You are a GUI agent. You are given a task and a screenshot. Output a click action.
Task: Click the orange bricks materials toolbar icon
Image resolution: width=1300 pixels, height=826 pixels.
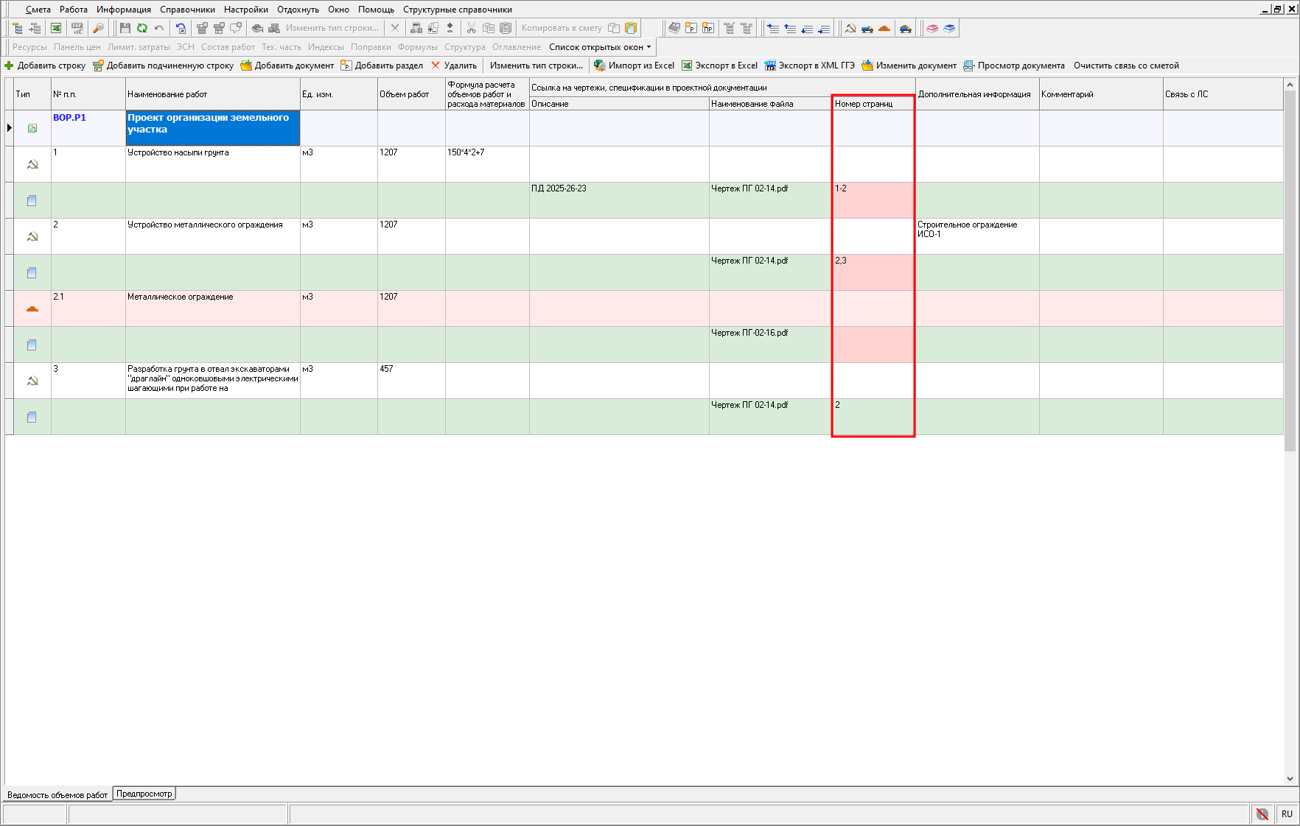pos(884,28)
